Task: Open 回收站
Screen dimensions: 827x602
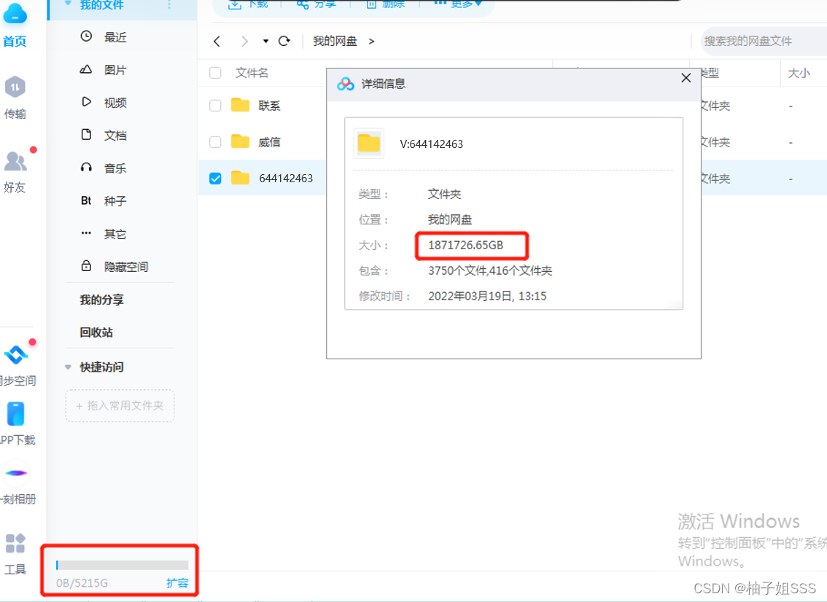Action: pyautogui.click(x=96, y=332)
